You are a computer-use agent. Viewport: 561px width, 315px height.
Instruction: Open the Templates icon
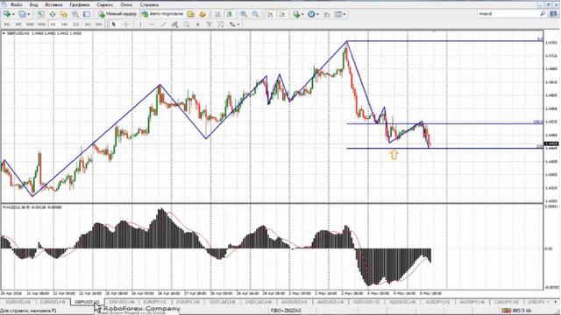(338, 14)
